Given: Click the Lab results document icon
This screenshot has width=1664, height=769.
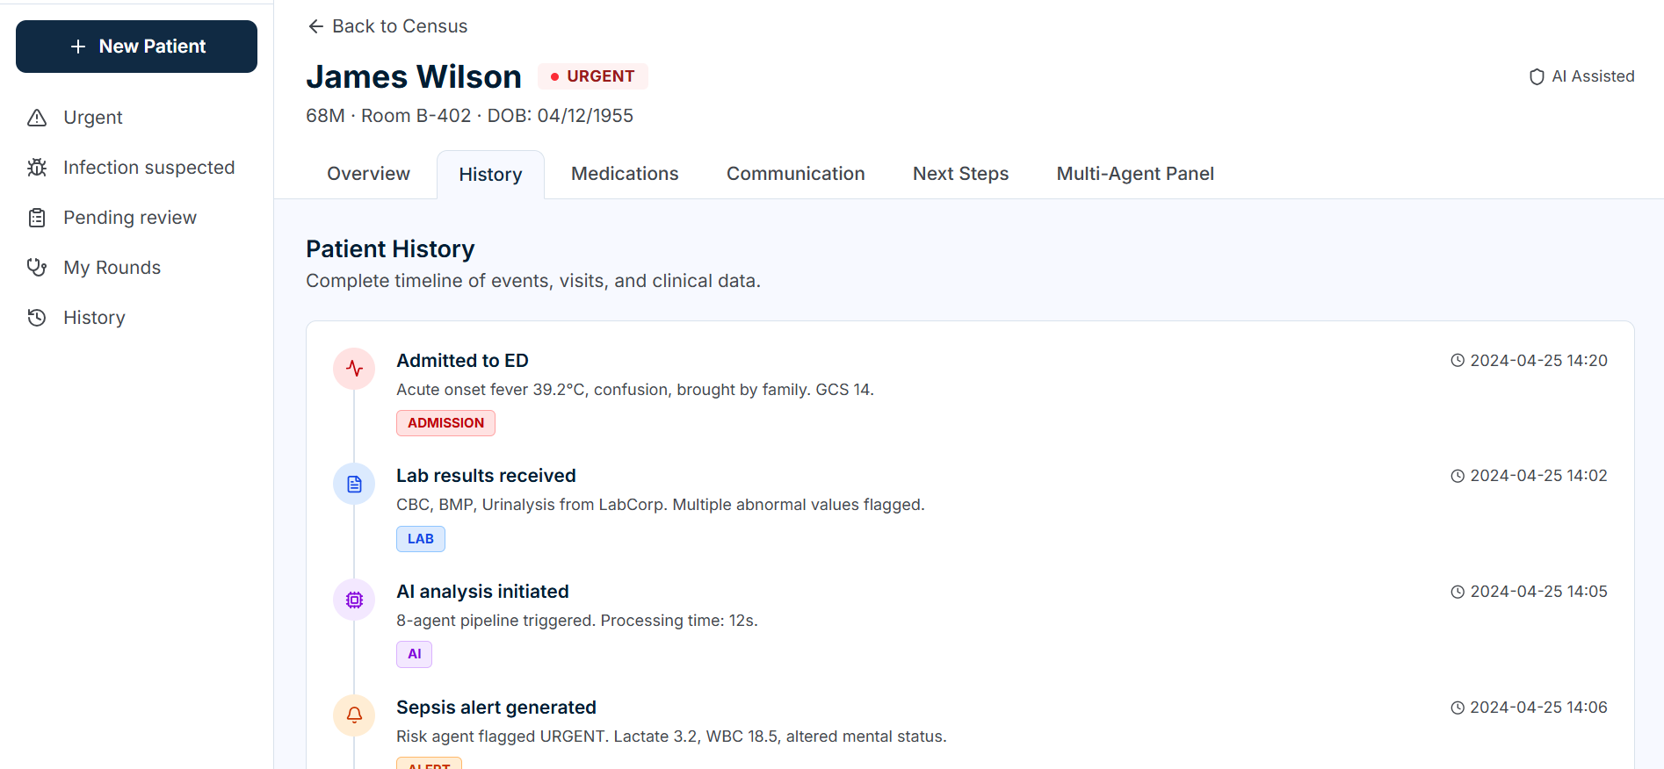Looking at the screenshot, I should click(354, 485).
